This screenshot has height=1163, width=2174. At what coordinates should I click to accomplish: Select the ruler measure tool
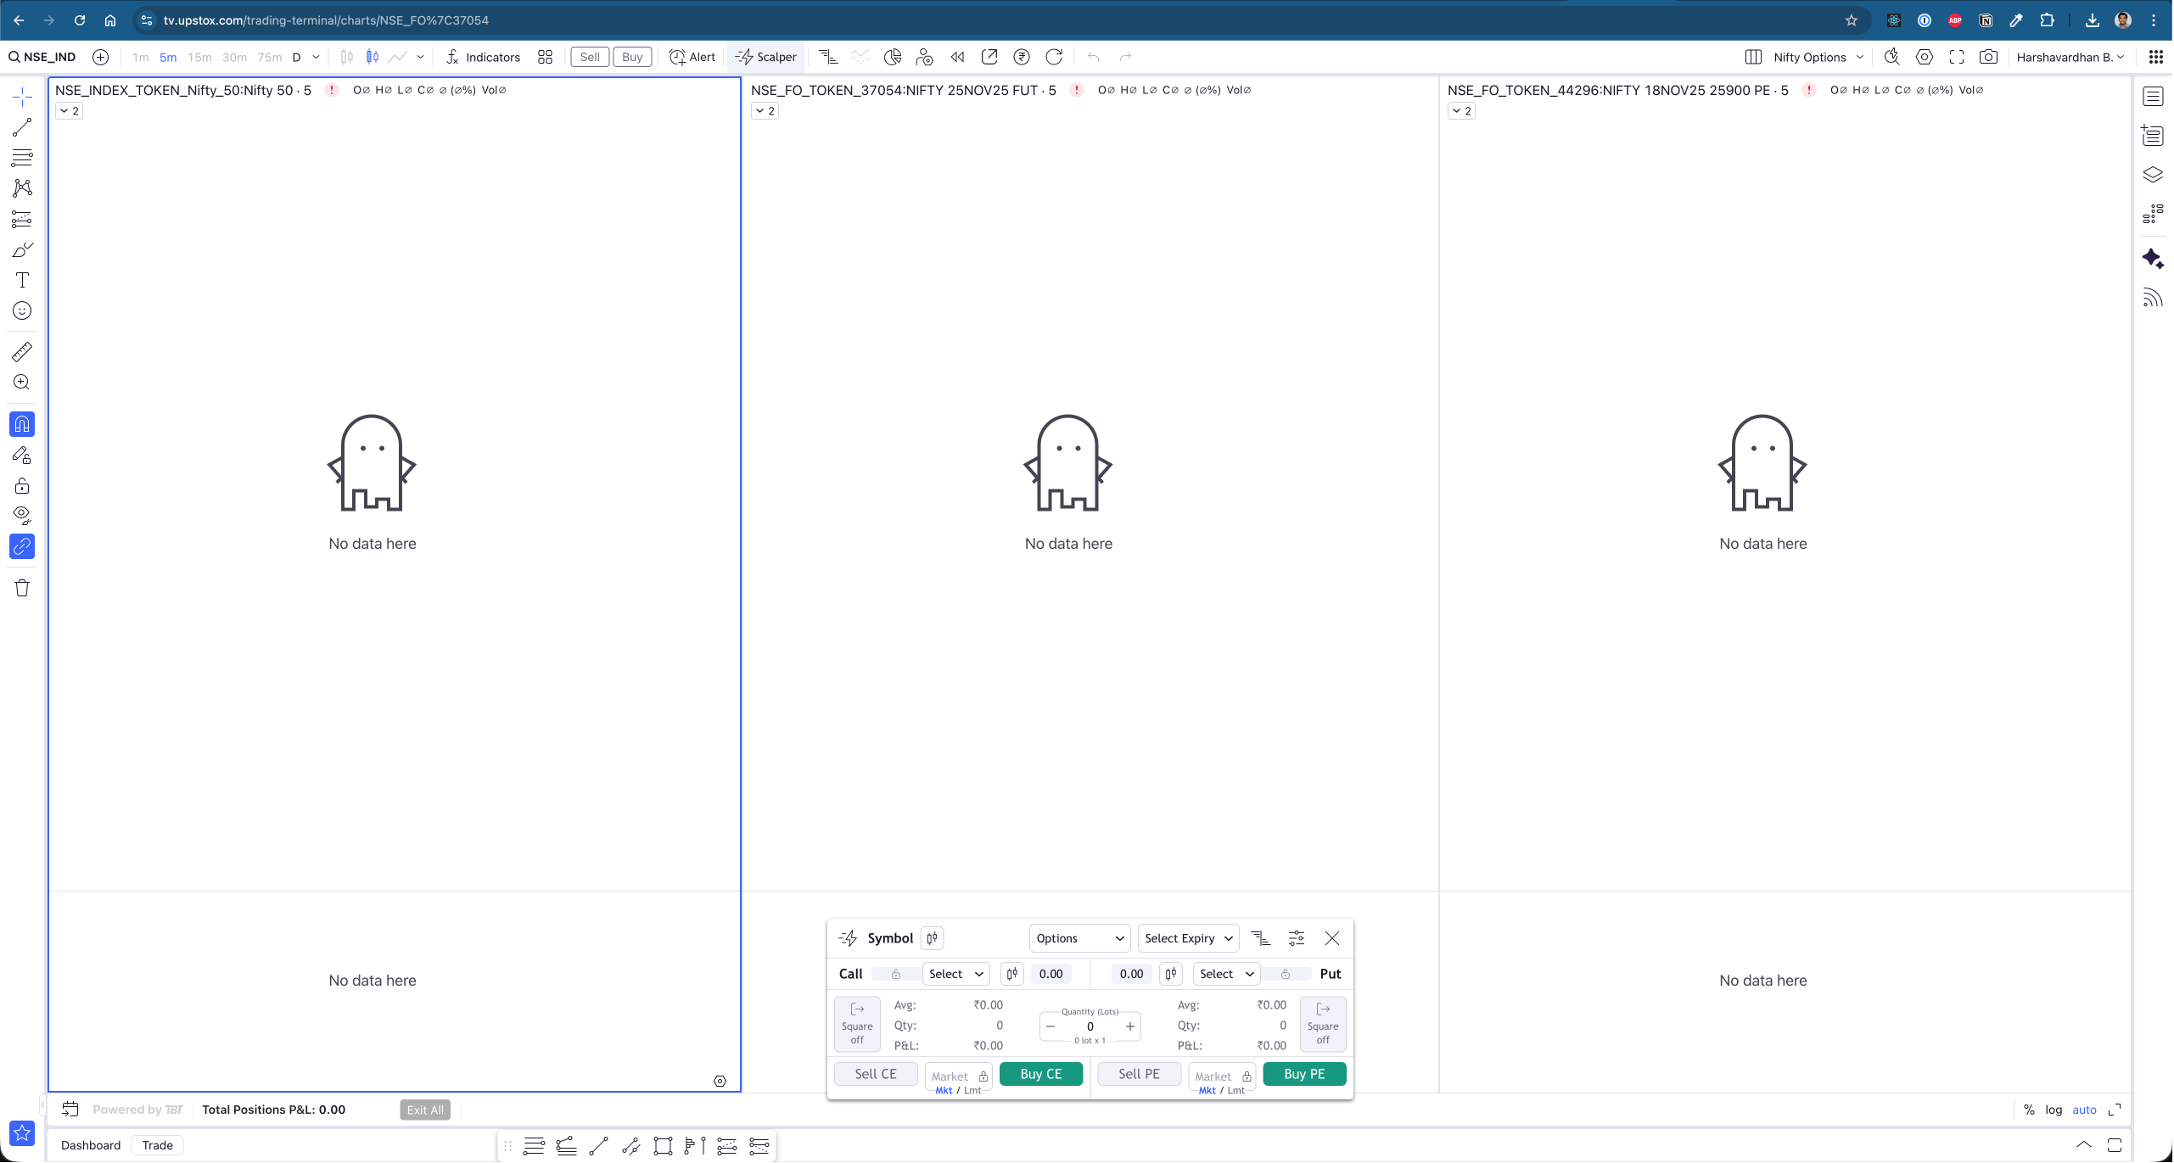pyautogui.click(x=22, y=351)
